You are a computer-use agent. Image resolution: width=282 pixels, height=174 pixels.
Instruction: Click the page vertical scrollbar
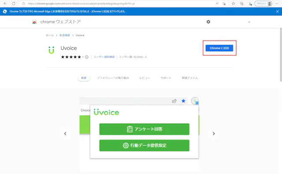click(x=281, y=55)
